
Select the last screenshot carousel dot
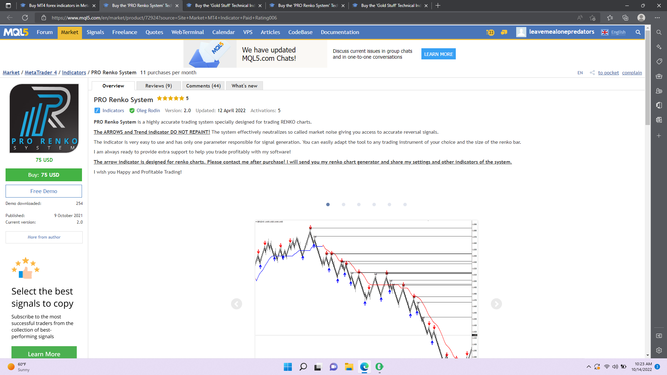[405, 205]
